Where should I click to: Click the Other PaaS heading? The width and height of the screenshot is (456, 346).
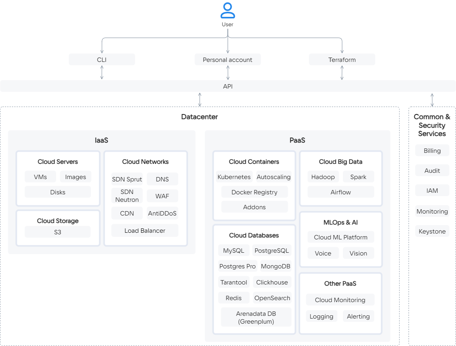point(340,283)
